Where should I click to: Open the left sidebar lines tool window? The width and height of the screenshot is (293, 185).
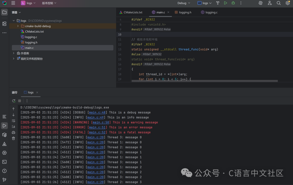coord(4,117)
